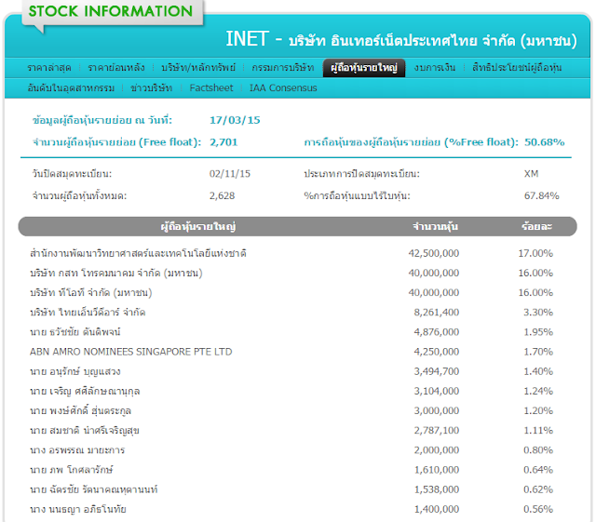Image resolution: width=596 pixels, height=522 pixels.
Task: Open the งบการเงิน tab
Action: coord(435,68)
